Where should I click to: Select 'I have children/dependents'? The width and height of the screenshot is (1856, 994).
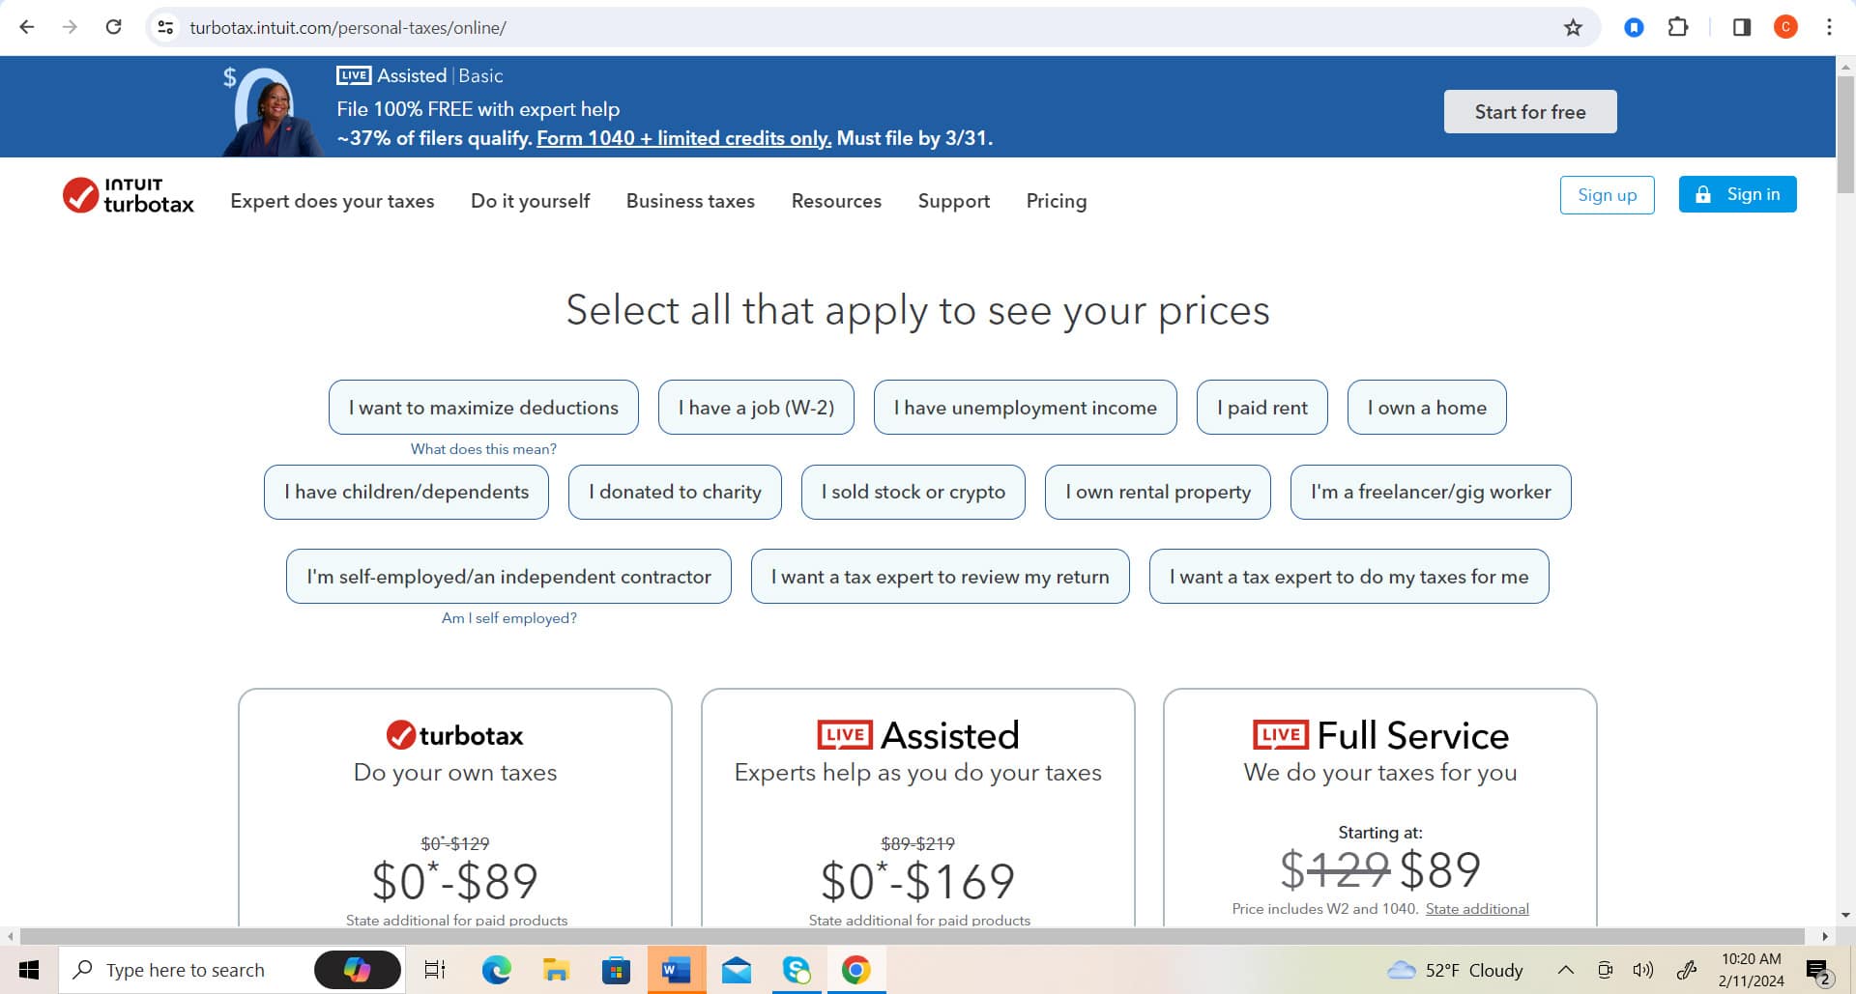coord(406,492)
